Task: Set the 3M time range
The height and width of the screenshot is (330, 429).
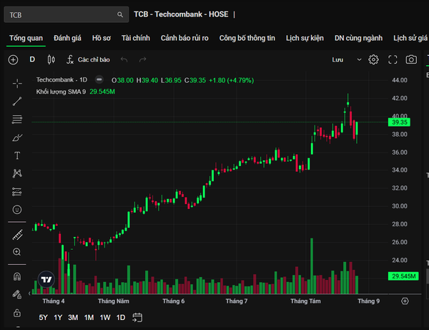Action: pyautogui.click(x=73, y=317)
